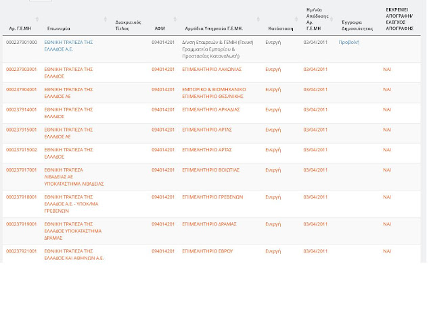Select ΕΜΠΟΡΙΚΟ & ΒΙΟΜΗΧΑΝΙΚΟ ΕΠΙΜΕΛΗΤΗΡΙΟ ΘΕΣ/ΝΙΚΗΣ cell
Viewport: 433px width, 312px height.
pos(214,93)
